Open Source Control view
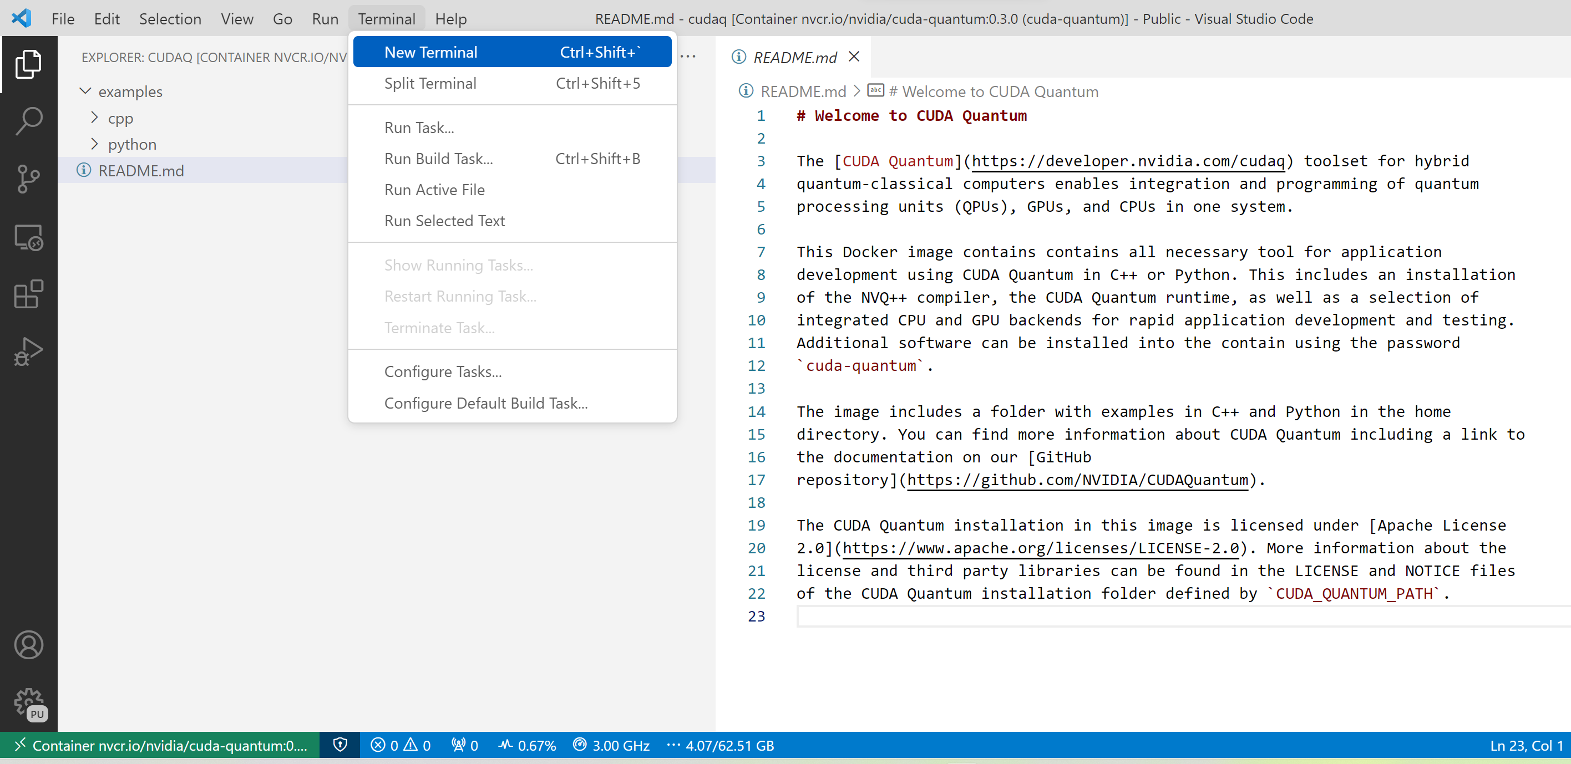The width and height of the screenshot is (1571, 764). click(28, 179)
